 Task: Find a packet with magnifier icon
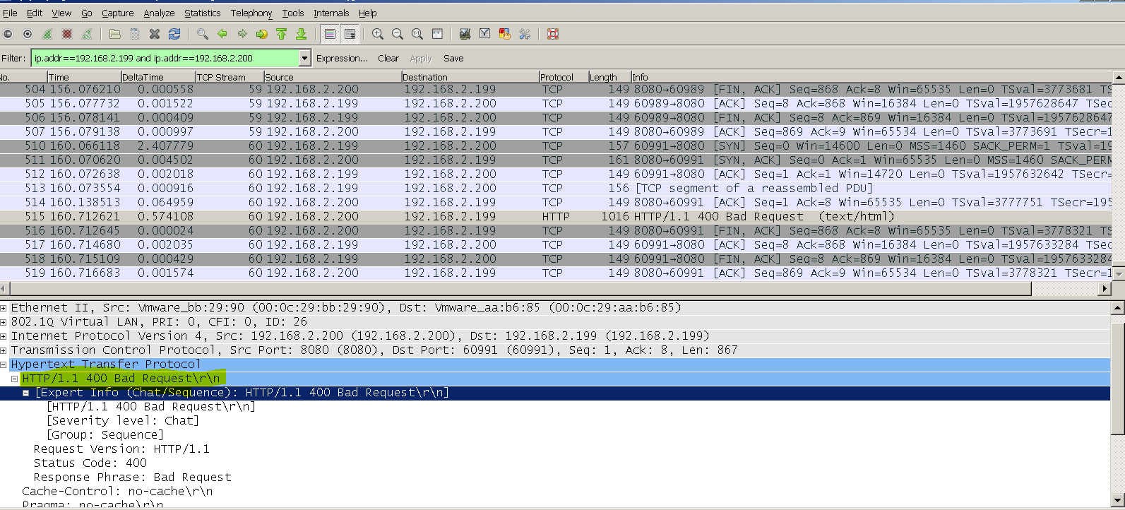pos(203,34)
